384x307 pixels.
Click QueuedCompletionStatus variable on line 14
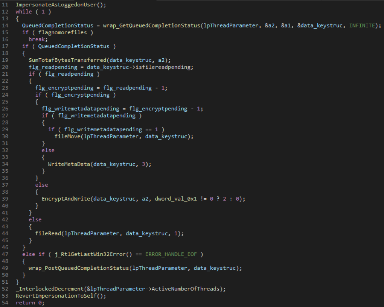58,26
